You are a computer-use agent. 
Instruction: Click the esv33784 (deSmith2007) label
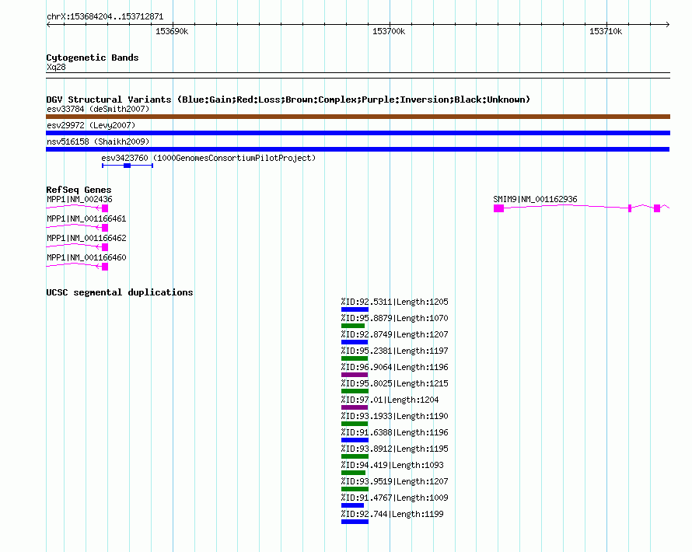coord(98,109)
